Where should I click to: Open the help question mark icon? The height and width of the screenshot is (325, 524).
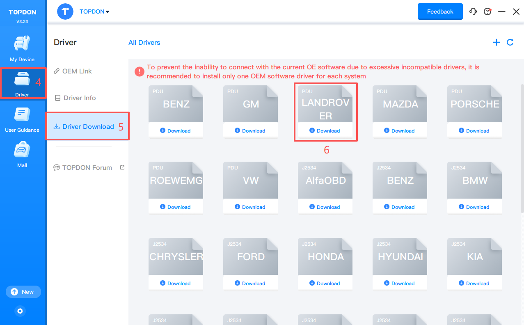487,11
